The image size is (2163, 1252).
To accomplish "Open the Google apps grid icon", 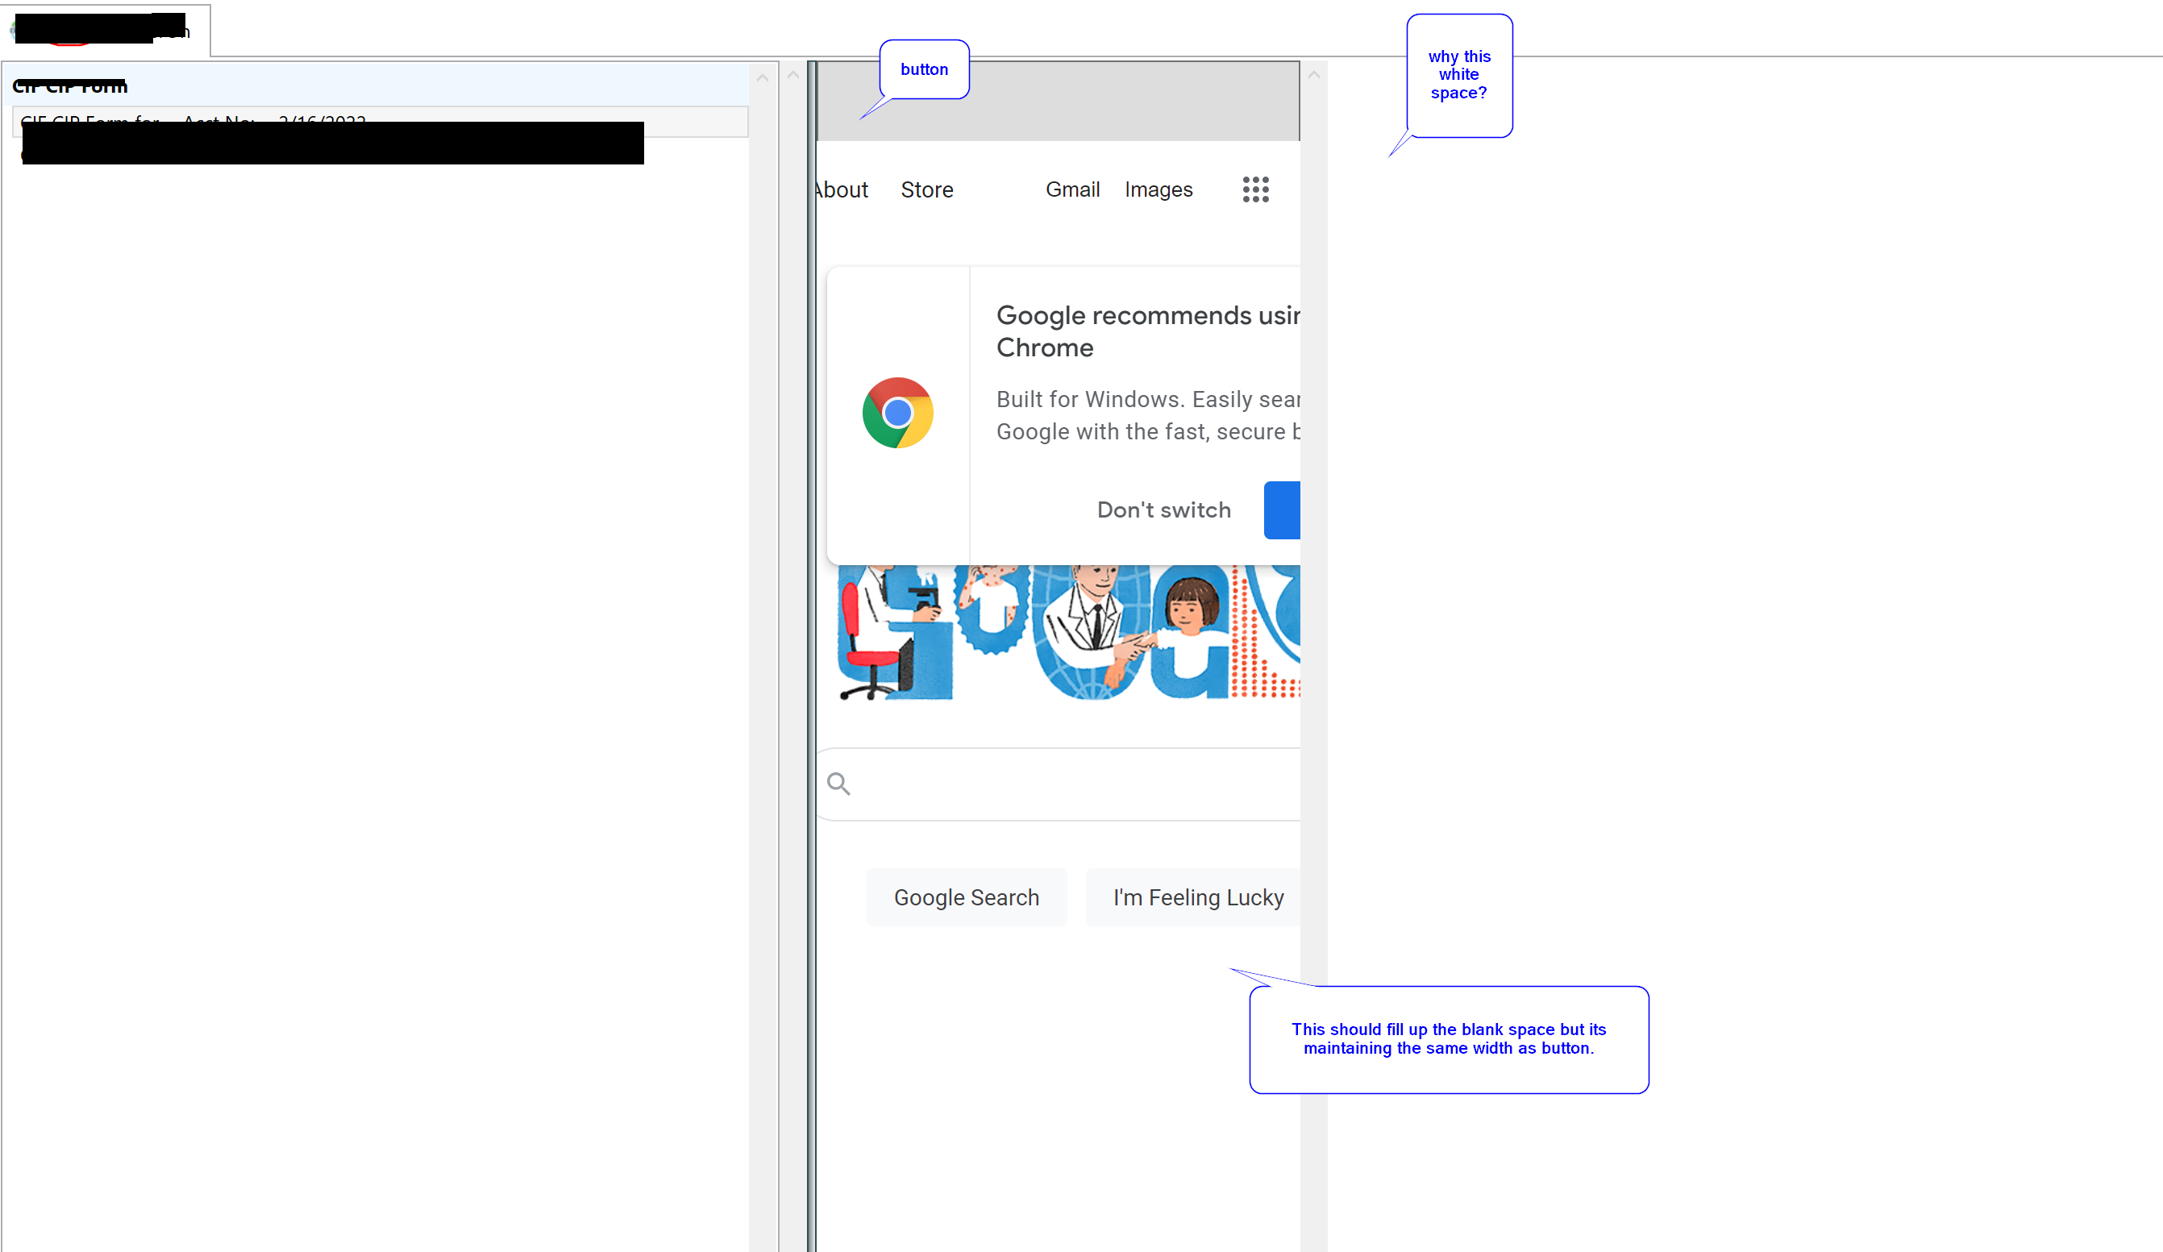I will click(x=1255, y=189).
